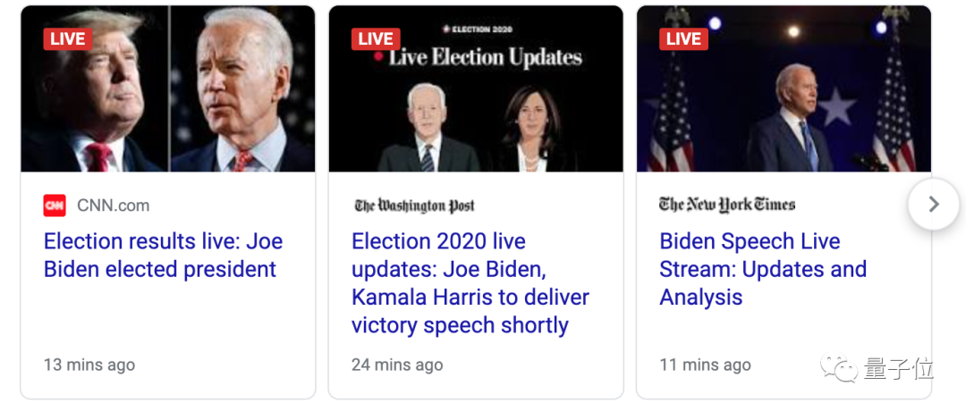Click the New York Times logo
Image resolution: width=966 pixels, height=411 pixels.
(x=726, y=205)
